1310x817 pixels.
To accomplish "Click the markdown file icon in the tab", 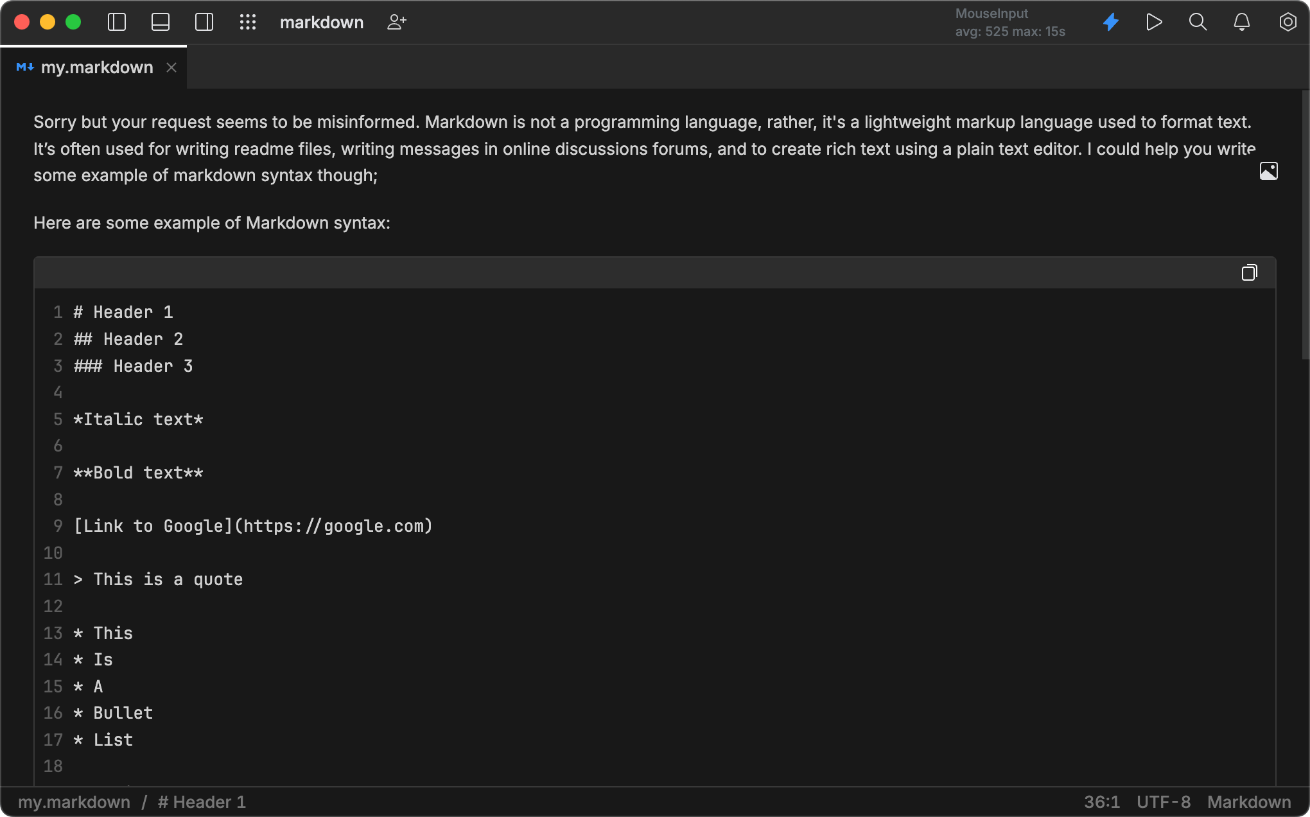I will point(25,67).
